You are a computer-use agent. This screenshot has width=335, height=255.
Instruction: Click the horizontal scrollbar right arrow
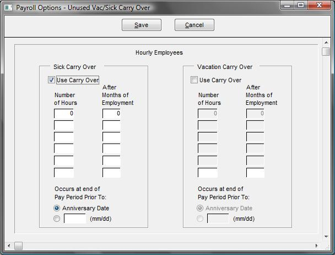pyautogui.click(x=317, y=246)
